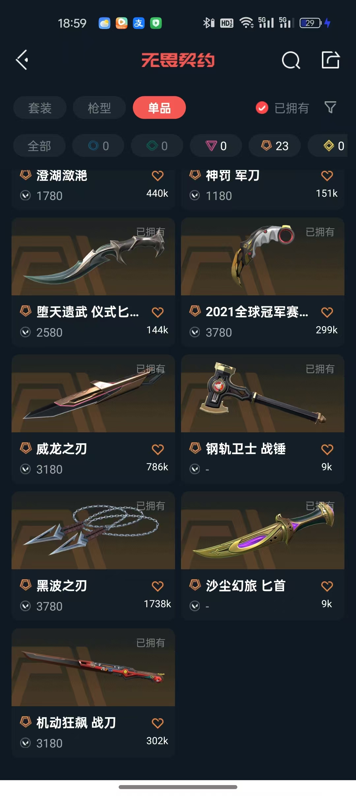Select the 单品 tab
The height and width of the screenshot is (796, 356).
(x=159, y=108)
